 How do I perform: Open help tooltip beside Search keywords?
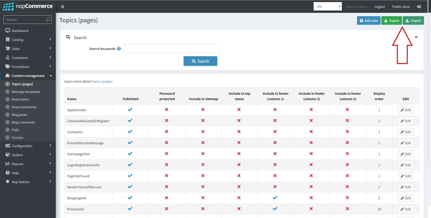[x=119, y=49]
